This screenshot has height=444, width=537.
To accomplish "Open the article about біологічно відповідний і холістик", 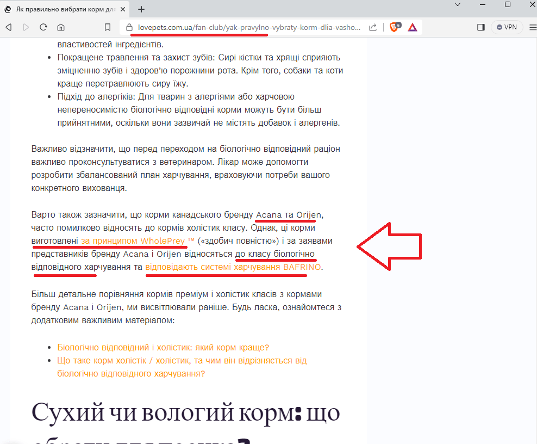I will (161, 347).
